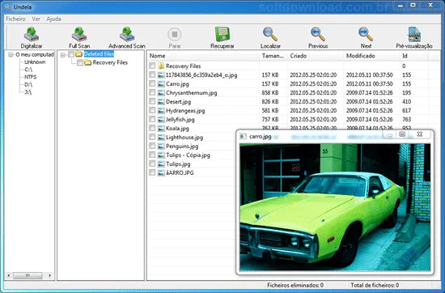Image resolution: width=445 pixels, height=293 pixels.
Task: Click the 858 KB size cell
Action: pos(270,93)
